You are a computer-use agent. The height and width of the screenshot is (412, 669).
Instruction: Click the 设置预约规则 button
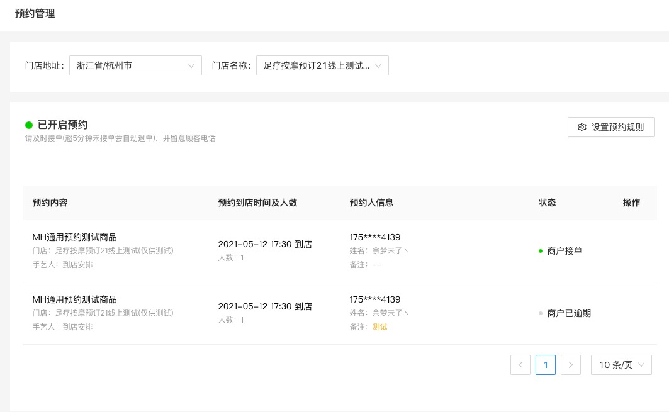coord(611,127)
